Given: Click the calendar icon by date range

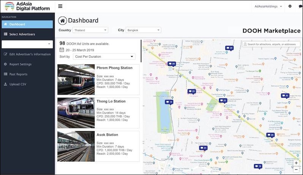Looking at the screenshot, I should click(62, 50).
